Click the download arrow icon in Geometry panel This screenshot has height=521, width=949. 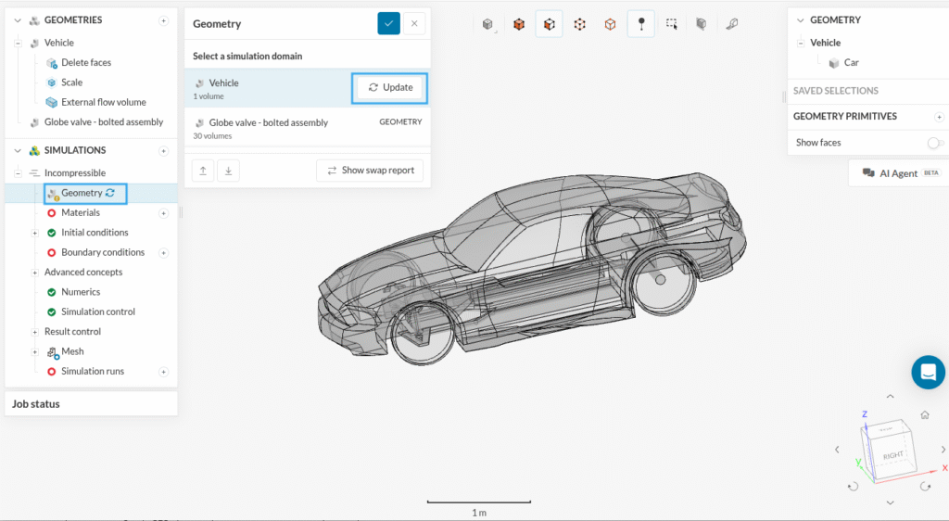227,171
